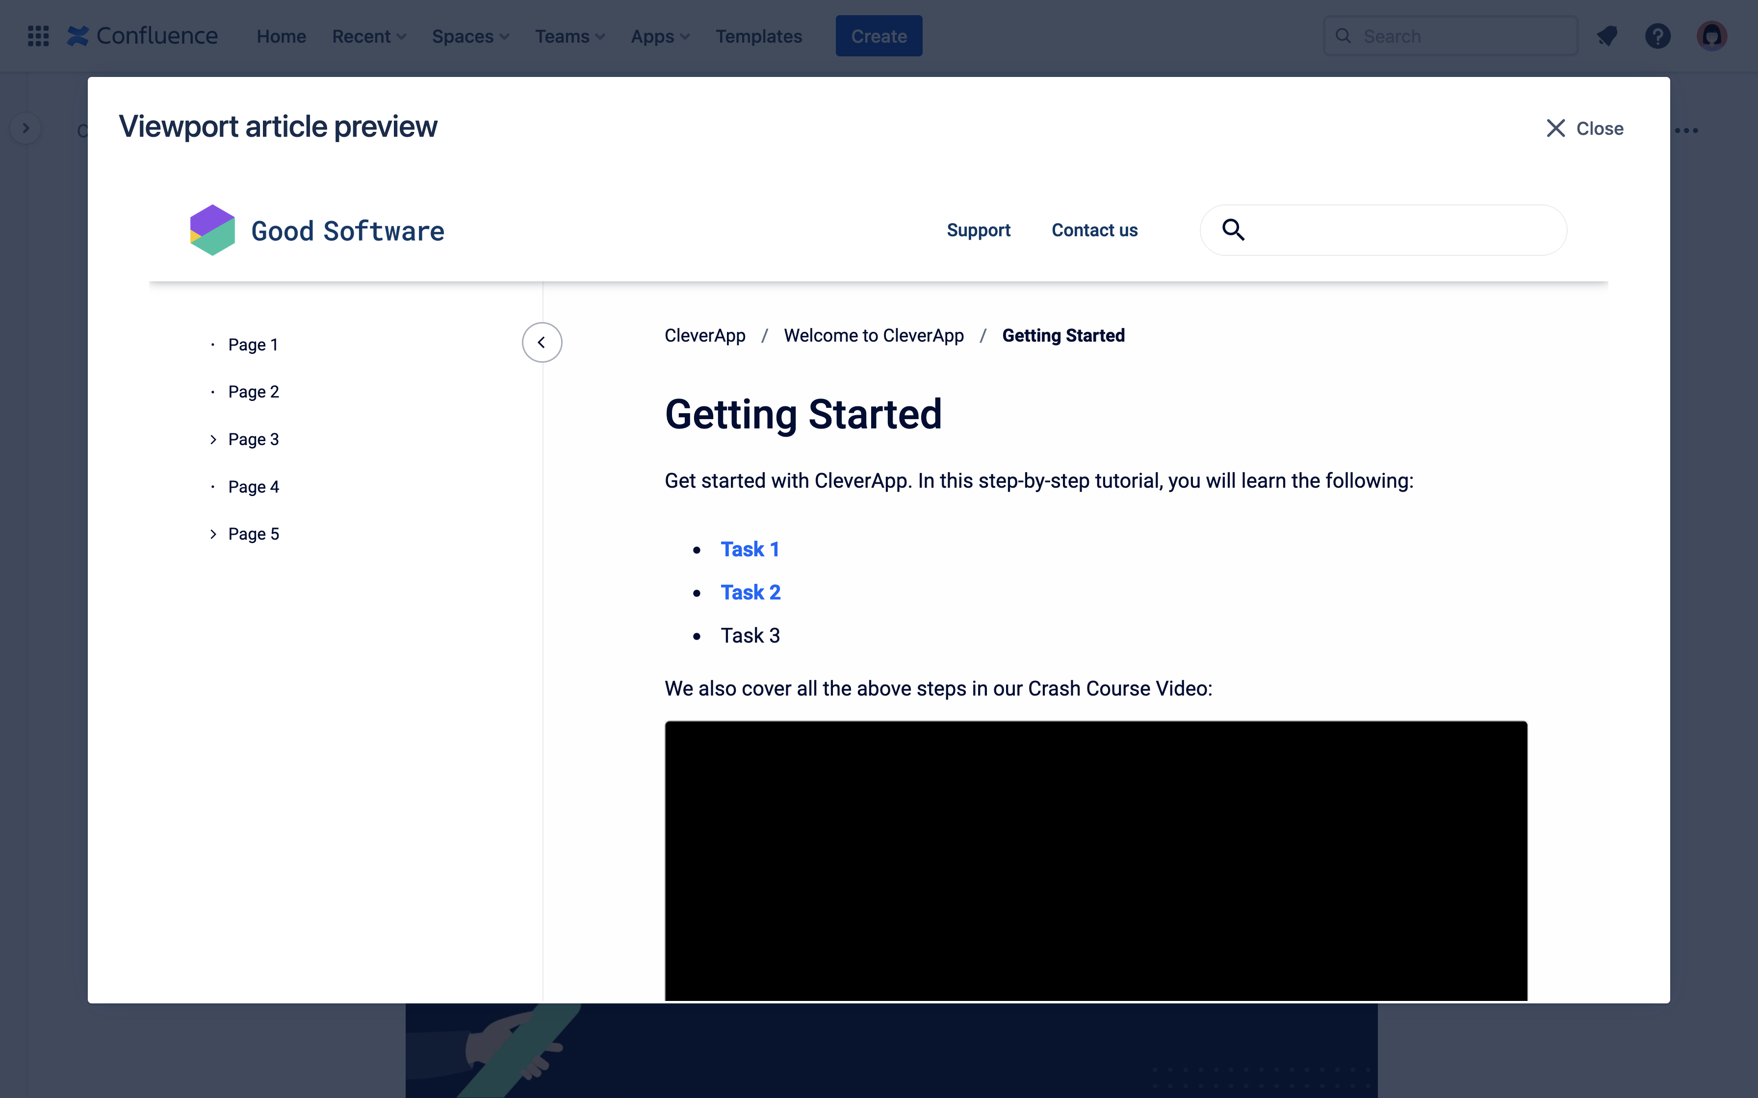
Task: Close the Viewport article preview
Action: pos(1584,128)
